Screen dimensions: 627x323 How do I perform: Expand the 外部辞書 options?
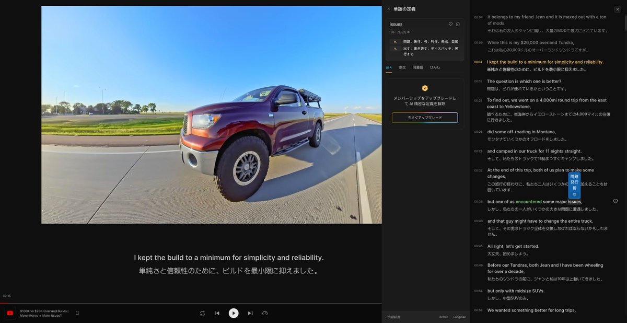click(x=393, y=317)
